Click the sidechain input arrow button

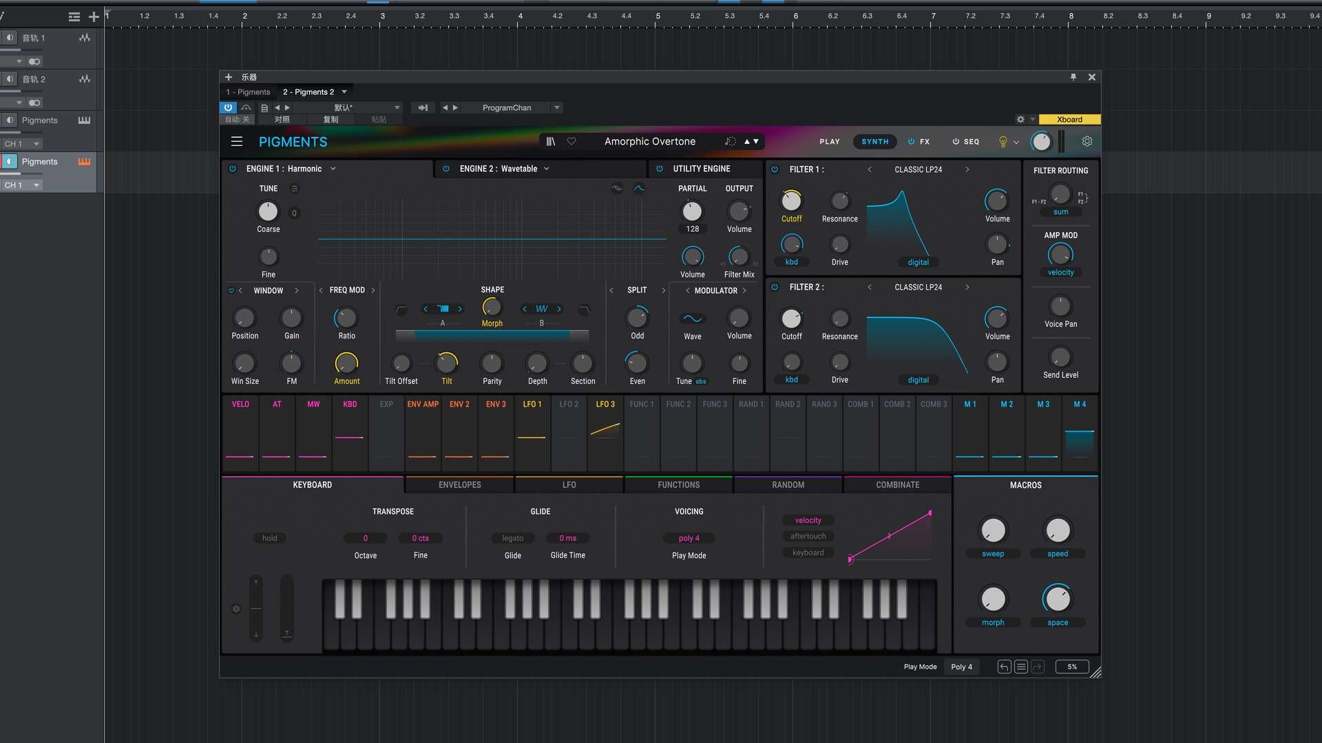tap(423, 108)
